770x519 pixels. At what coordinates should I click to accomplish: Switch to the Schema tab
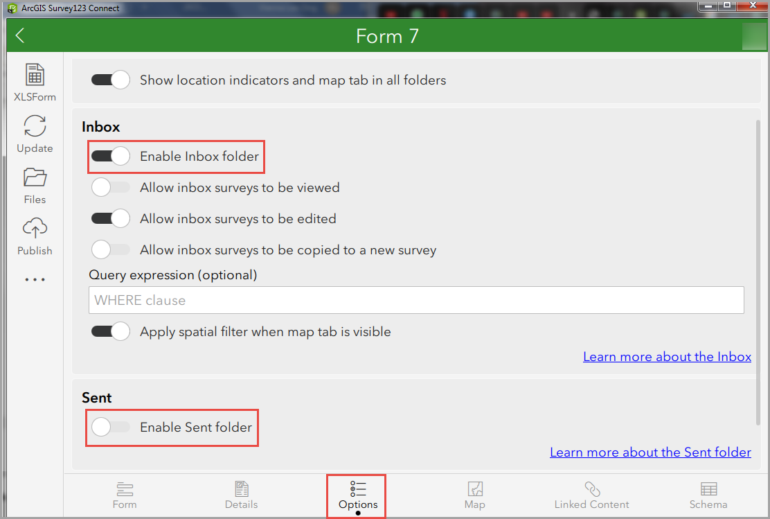click(708, 495)
